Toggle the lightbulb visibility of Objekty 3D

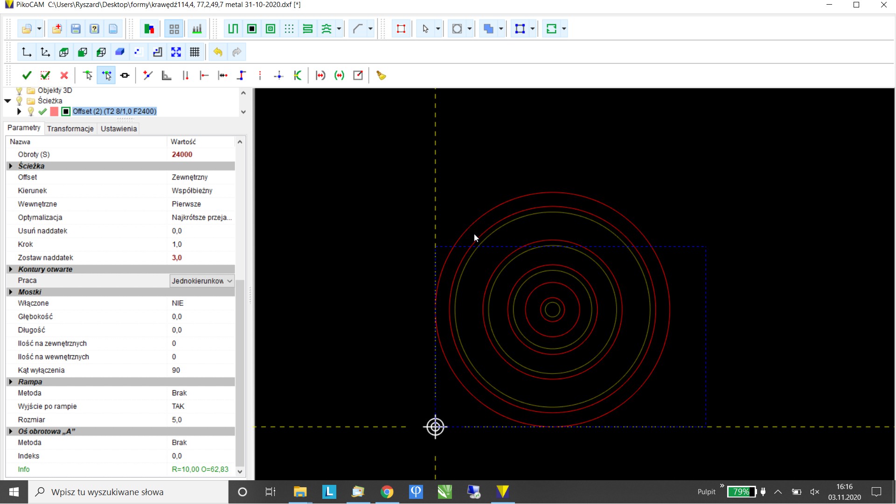[19, 90]
